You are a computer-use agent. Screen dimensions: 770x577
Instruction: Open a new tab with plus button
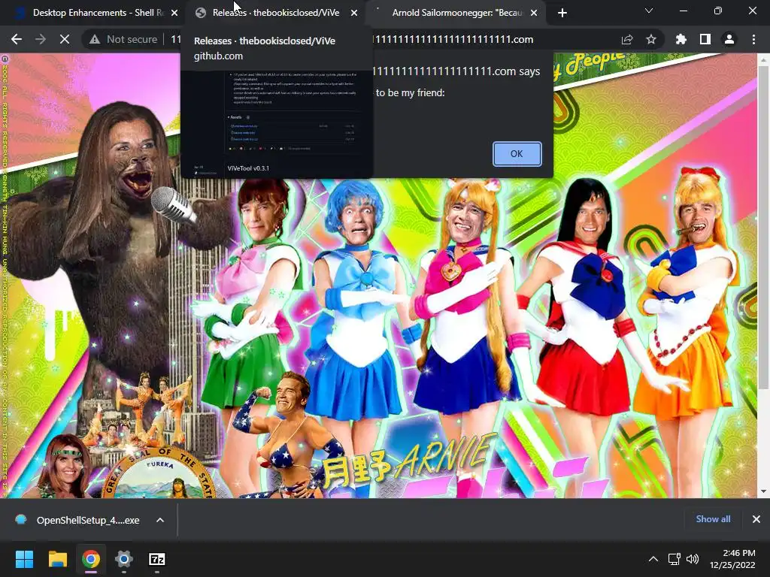[x=562, y=14]
